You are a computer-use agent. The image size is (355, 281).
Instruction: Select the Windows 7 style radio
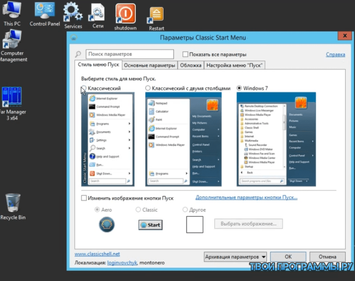(239, 88)
